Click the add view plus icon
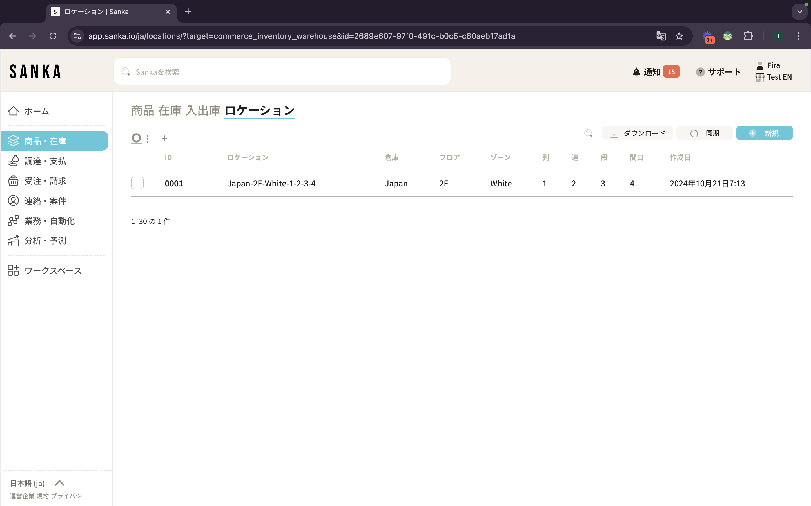The height and width of the screenshot is (506, 811). [x=164, y=138]
